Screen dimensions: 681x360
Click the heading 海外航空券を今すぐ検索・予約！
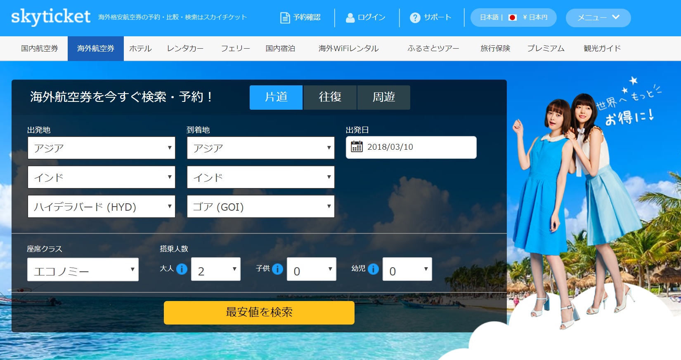[123, 97]
